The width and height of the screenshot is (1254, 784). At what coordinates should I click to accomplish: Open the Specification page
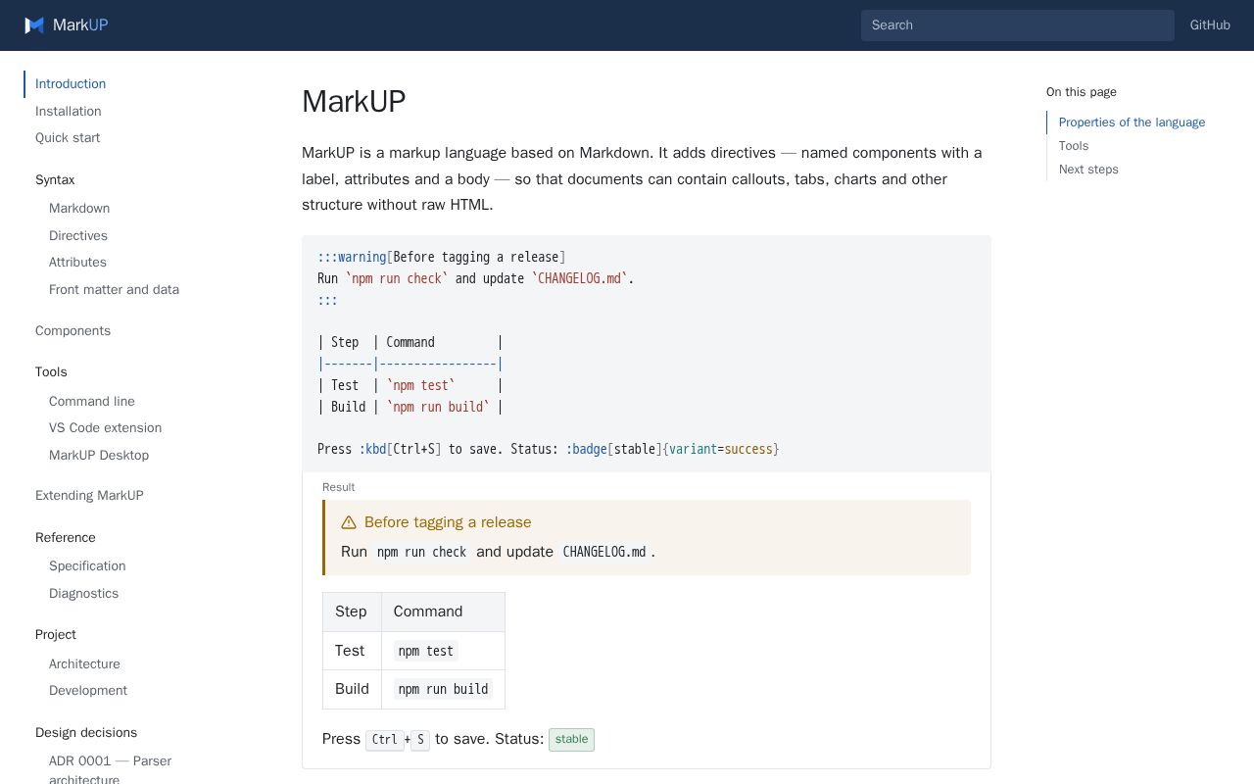87,566
